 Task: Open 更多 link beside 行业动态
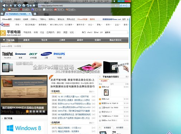pyautogui.click(x=92, y=91)
